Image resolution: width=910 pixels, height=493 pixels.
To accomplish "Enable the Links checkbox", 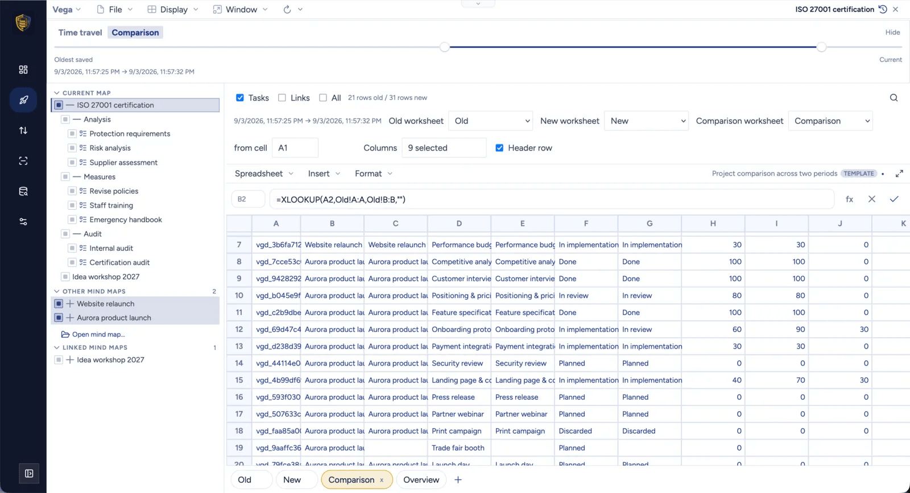I will pos(282,98).
